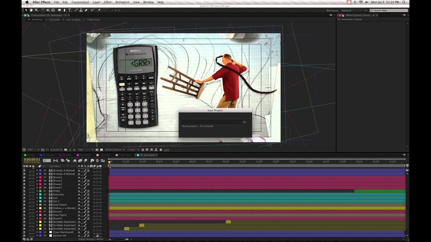Expand layer 37 Eraser properties
Screen dimensions: 431x242
pos(37,177)
